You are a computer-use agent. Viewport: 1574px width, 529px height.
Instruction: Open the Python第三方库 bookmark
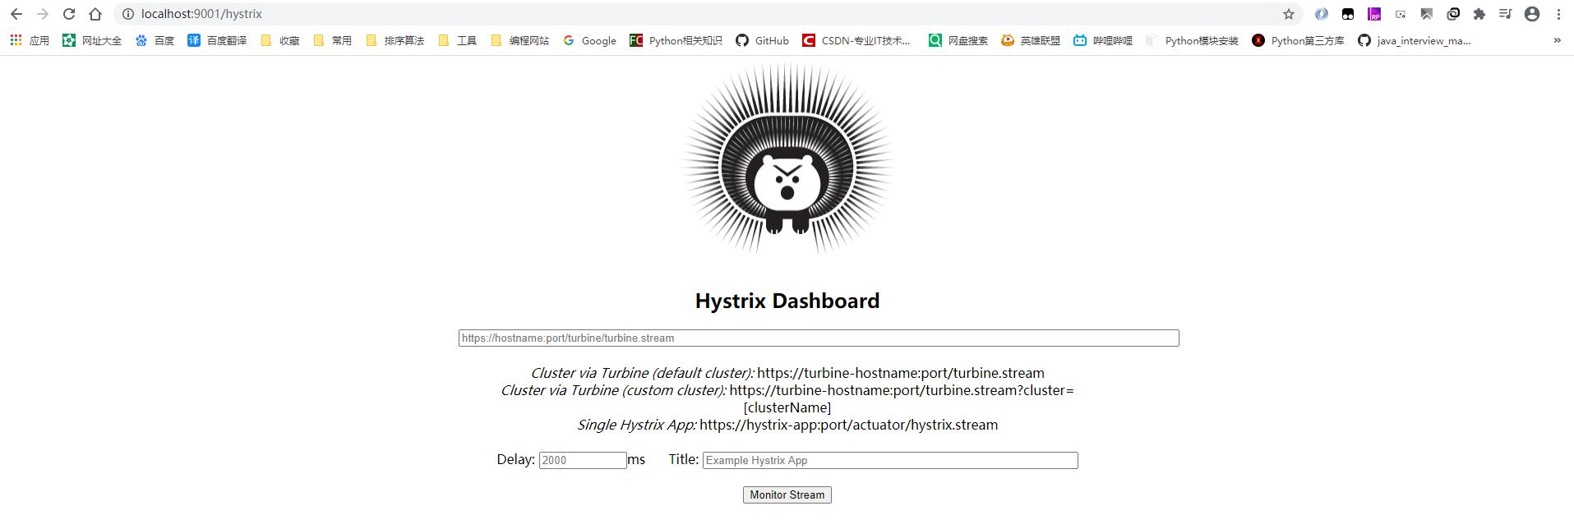[x=1298, y=40]
